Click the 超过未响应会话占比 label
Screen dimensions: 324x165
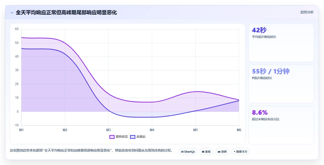266,119
